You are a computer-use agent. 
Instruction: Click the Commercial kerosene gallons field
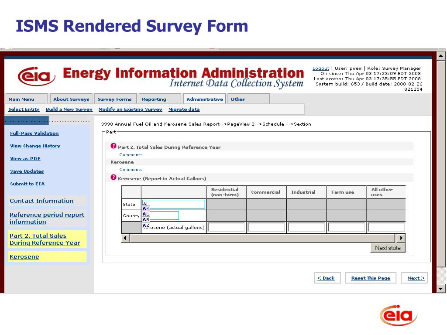pyautogui.click(x=266, y=227)
